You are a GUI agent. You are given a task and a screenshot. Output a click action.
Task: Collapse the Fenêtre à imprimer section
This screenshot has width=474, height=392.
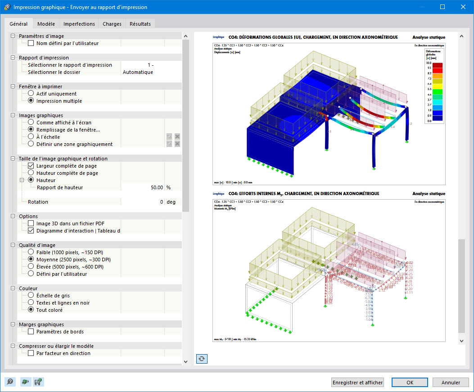pyautogui.click(x=13, y=86)
